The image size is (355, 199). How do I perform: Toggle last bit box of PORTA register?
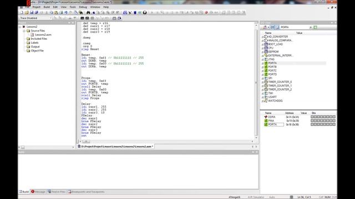[x=334, y=124]
